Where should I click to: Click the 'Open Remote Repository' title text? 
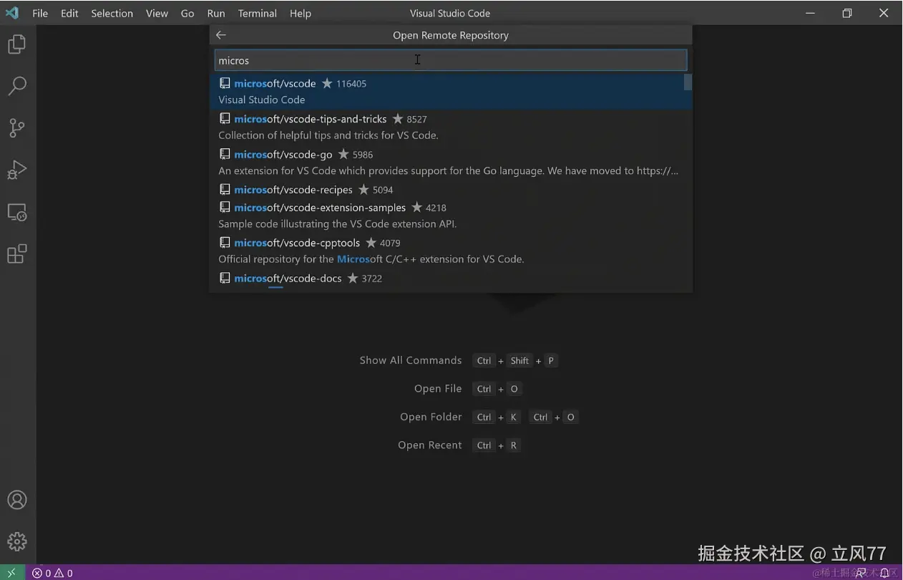point(451,35)
